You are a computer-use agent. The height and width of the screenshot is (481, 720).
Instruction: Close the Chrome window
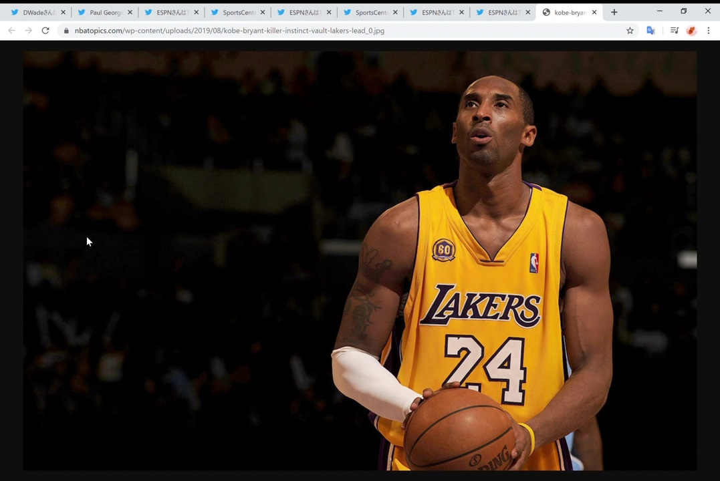(x=707, y=11)
